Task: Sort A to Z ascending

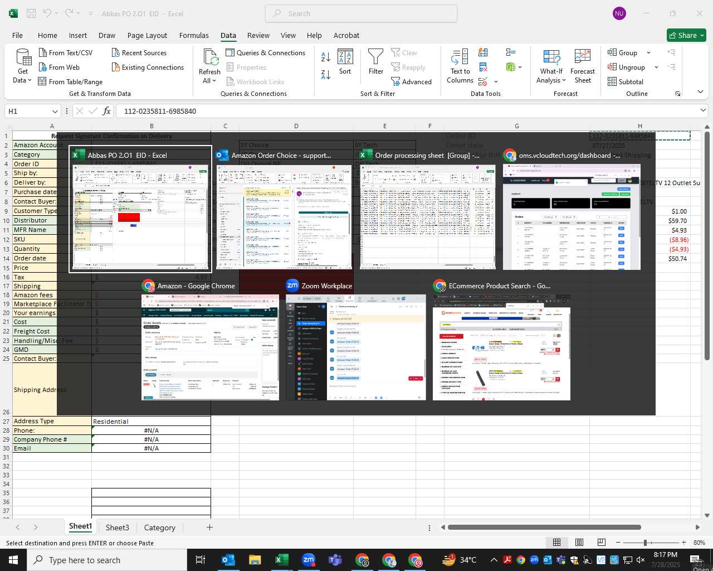Action: pyautogui.click(x=326, y=57)
